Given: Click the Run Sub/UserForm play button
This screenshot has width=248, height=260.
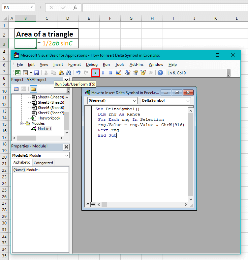Looking at the screenshot, I should (95, 73).
